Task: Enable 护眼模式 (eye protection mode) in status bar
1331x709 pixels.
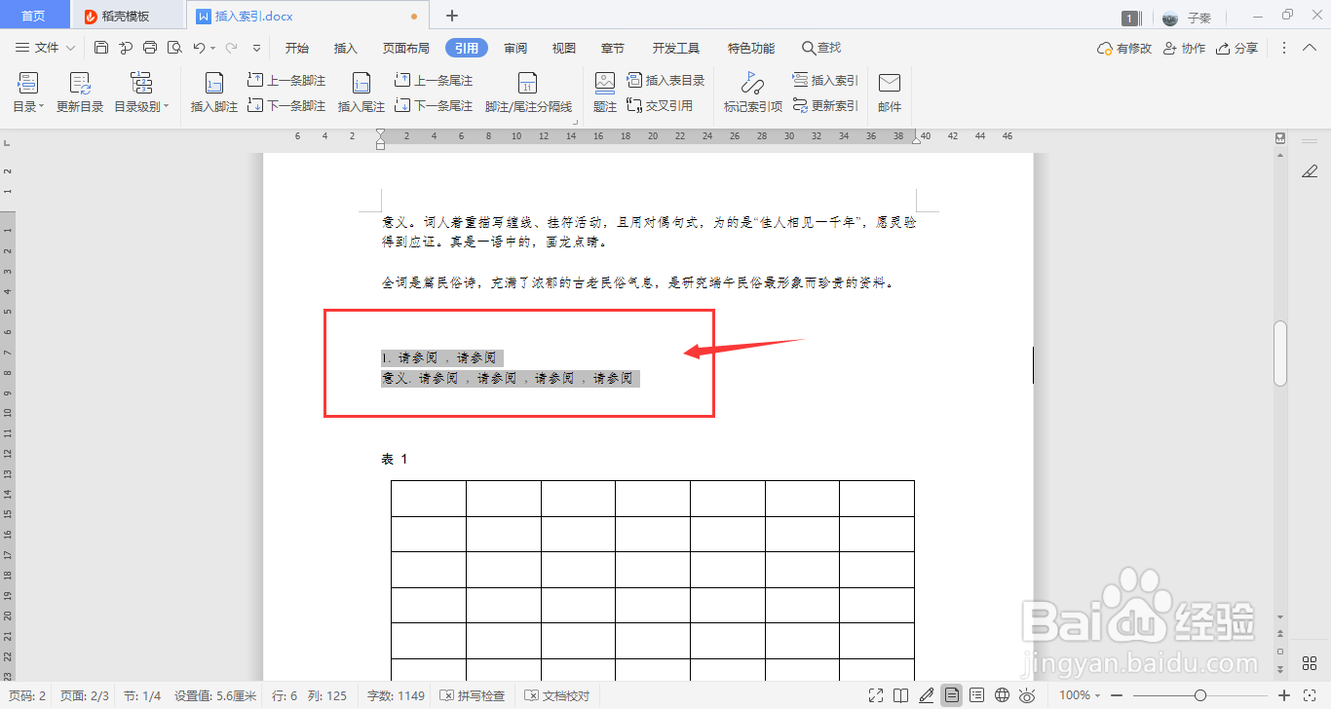Action: tap(1027, 695)
